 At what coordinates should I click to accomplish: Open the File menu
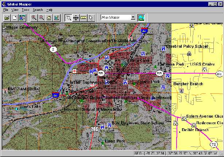[x=6, y=10]
